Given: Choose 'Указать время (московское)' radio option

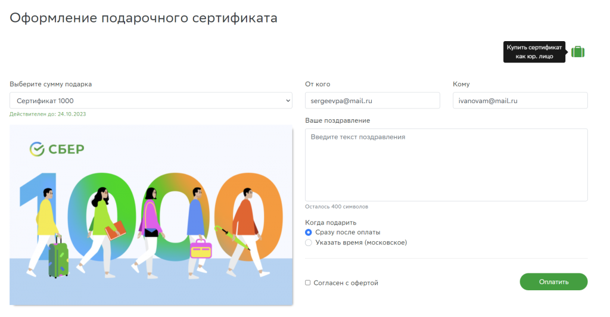Looking at the screenshot, I should (x=309, y=243).
